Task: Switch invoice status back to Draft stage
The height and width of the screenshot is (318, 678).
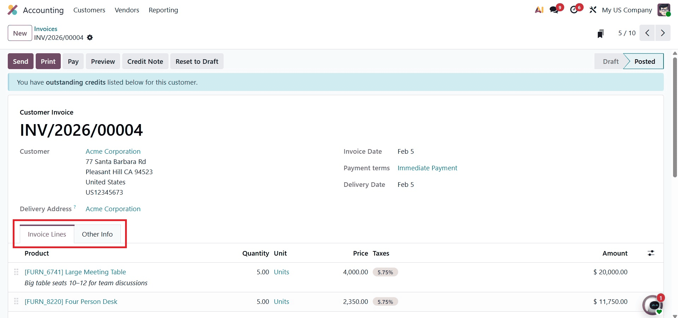Action: pyautogui.click(x=610, y=61)
